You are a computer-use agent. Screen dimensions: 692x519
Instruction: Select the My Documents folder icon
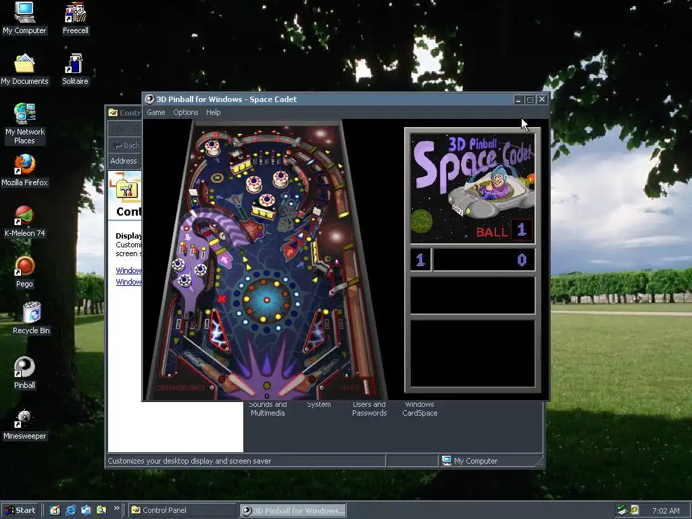(x=24, y=70)
